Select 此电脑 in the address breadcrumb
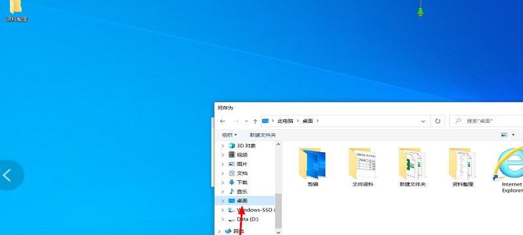 (285, 121)
